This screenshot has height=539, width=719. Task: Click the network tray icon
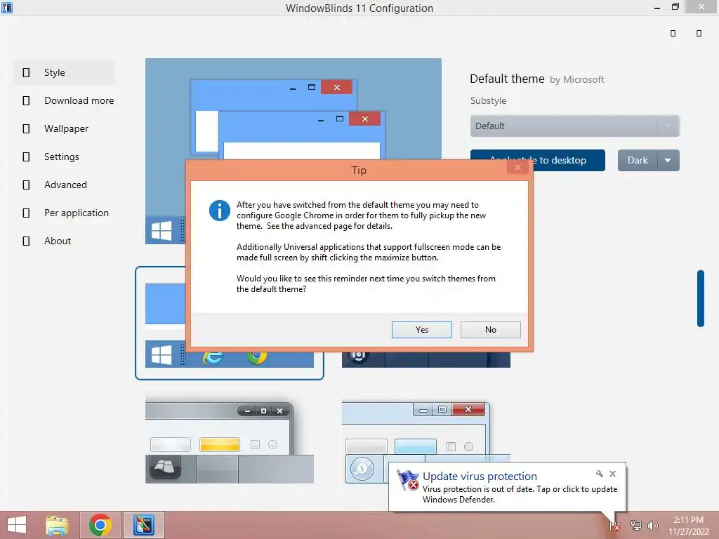coord(635,525)
